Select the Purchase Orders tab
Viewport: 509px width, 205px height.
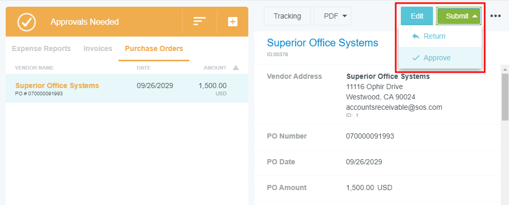(x=154, y=49)
